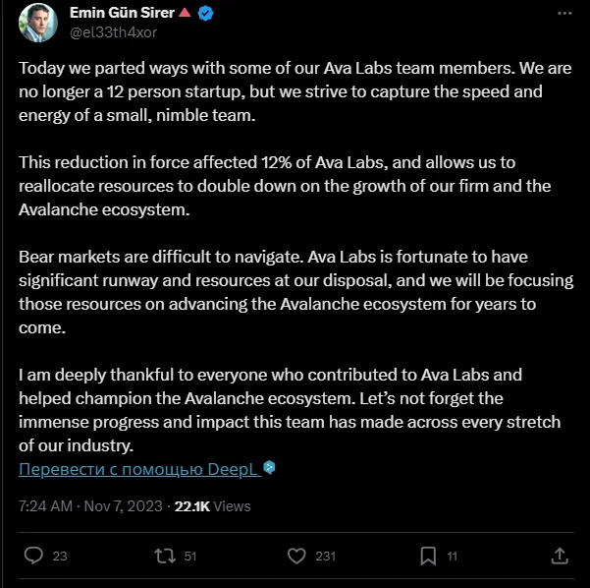Click the Nov 7, 2023 date
This screenshot has height=588, width=590.
123,506
